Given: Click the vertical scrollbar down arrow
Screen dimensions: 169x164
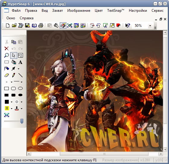Looking at the screenshot, I should tap(165, 150).
